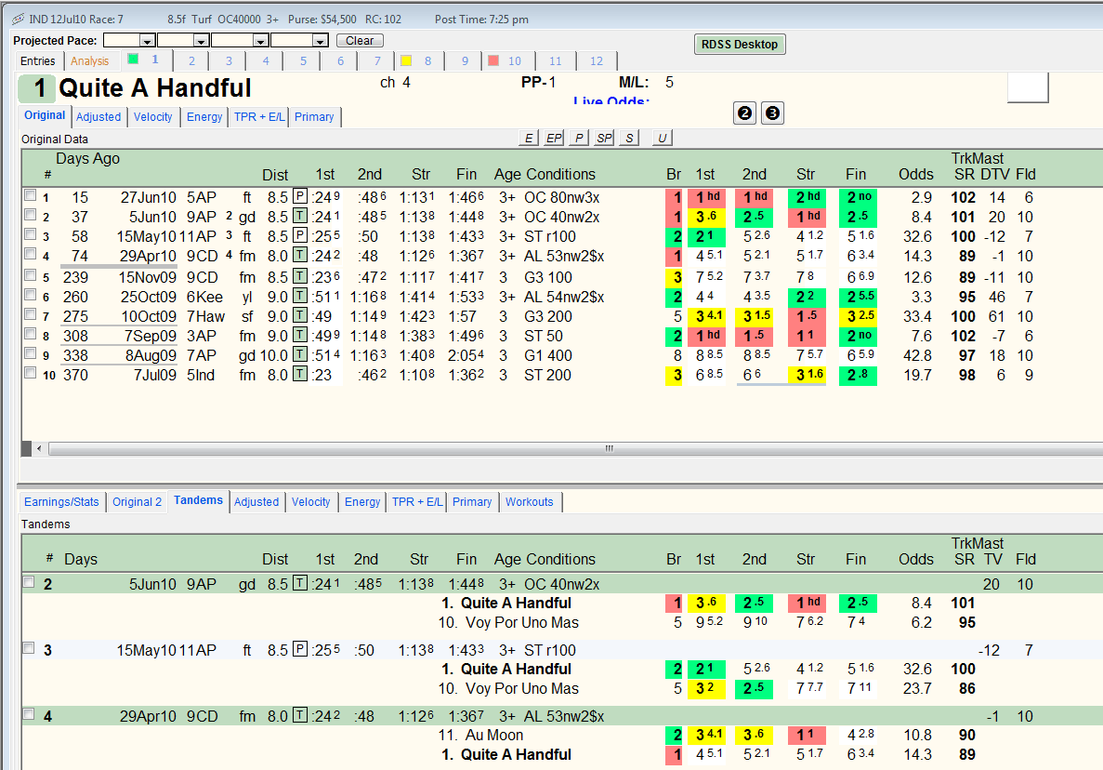Open the third Projected Pace dropdown
This screenshot has height=770, width=1103.
(261, 41)
